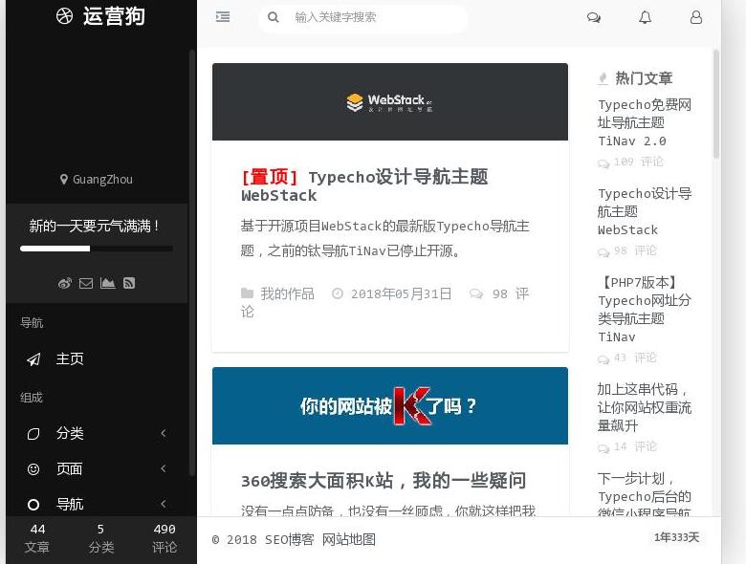This screenshot has height=564, width=746.
Task: Click the 新的一天要元气满满！ motto text
Action: 94,226
